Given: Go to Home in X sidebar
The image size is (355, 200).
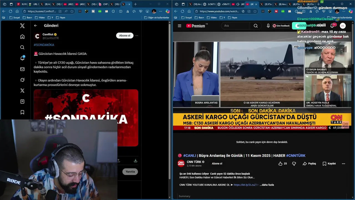Looking at the screenshot, I should coord(22,37).
